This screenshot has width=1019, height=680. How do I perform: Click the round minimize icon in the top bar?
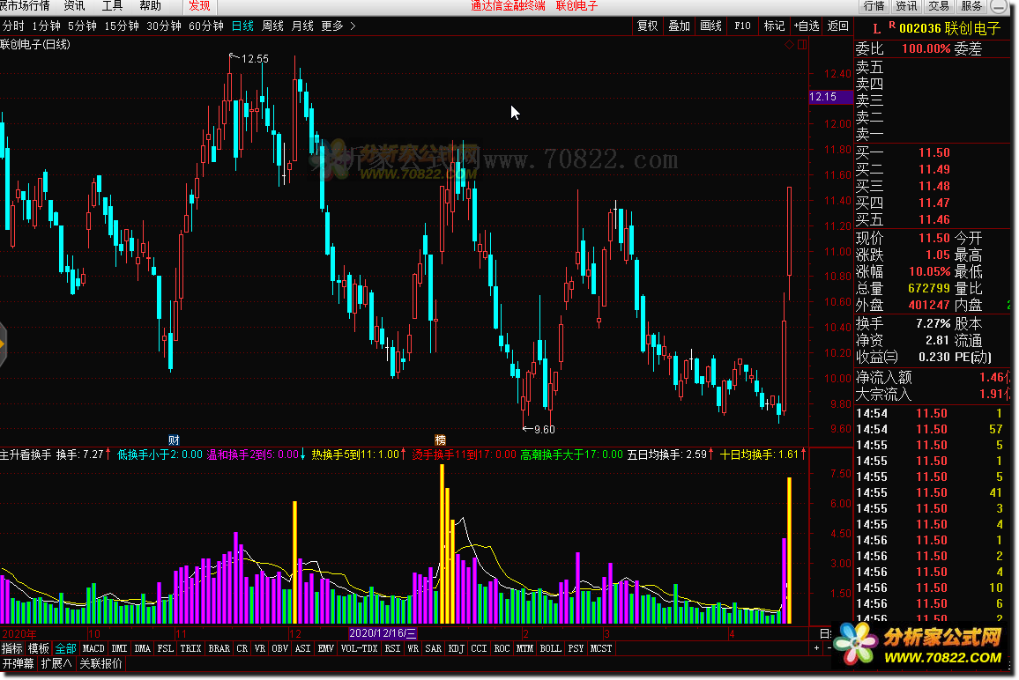pyautogui.click(x=999, y=6)
